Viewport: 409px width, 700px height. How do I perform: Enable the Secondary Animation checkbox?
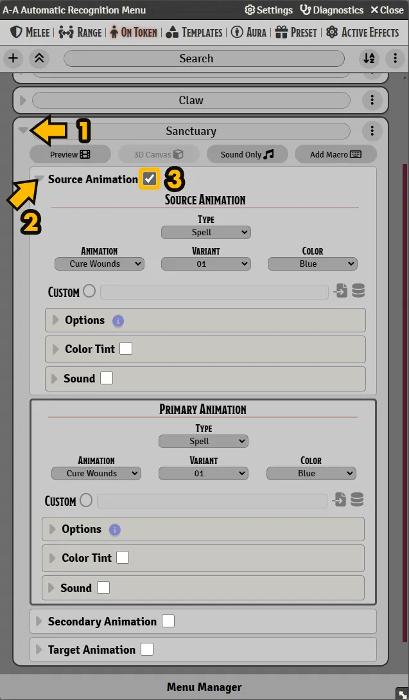coord(168,621)
